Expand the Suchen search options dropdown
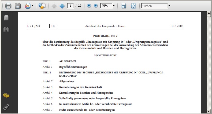Image resolution: width=212 pixels, height=114 pixels. (169, 6)
